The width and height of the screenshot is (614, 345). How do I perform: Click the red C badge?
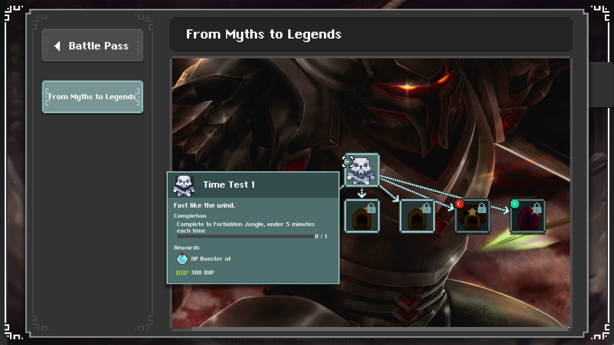pyautogui.click(x=459, y=204)
